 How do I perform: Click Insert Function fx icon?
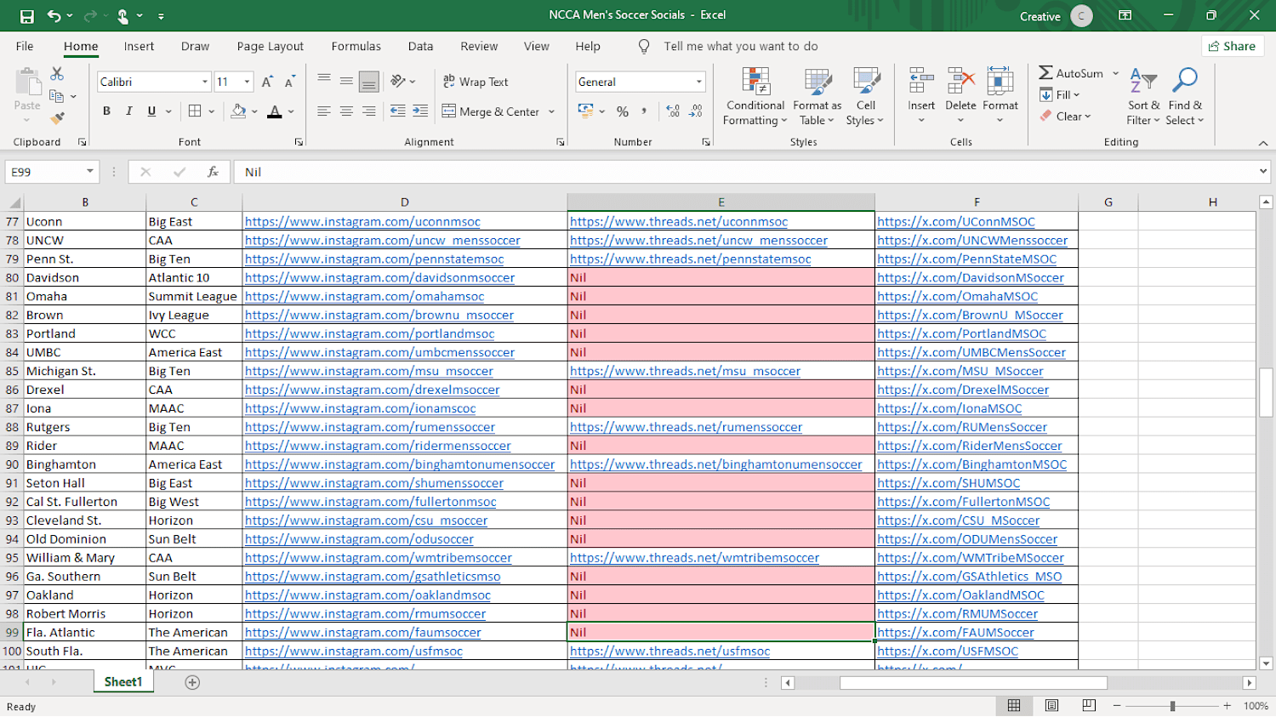click(213, 172)
